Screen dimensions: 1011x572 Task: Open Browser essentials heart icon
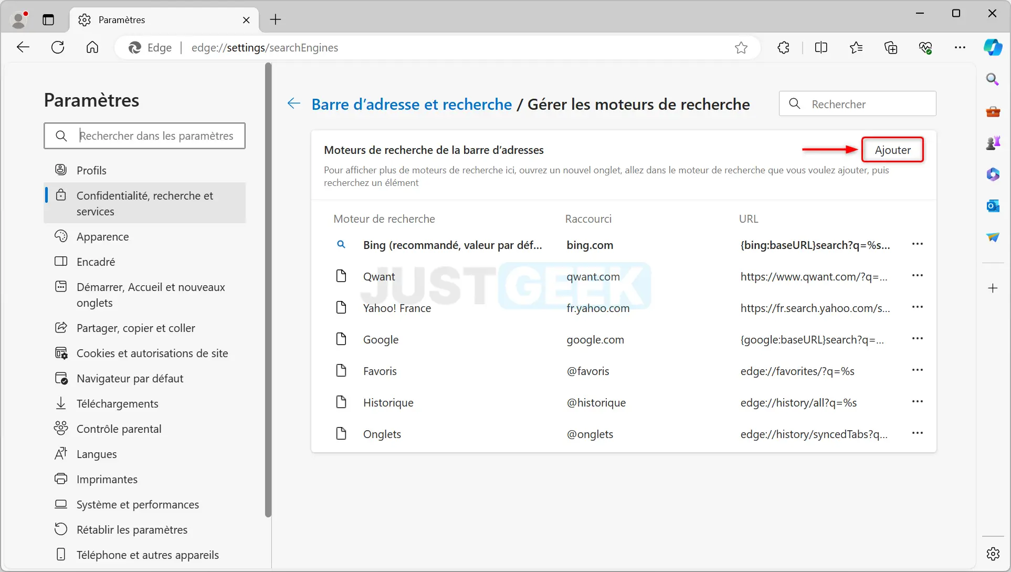[925, 48]
